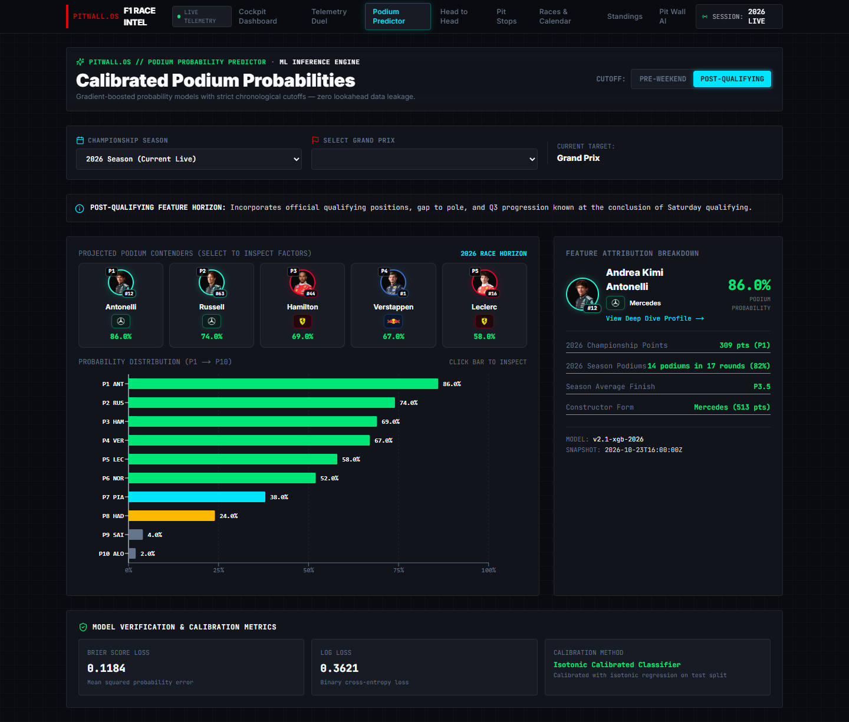
Task: Inspect the P10 ALO probability bar
Action: tap(132, 553)
